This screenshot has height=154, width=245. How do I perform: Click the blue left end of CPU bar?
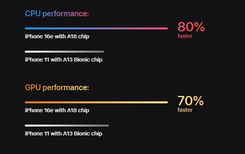tap(27, 28)
